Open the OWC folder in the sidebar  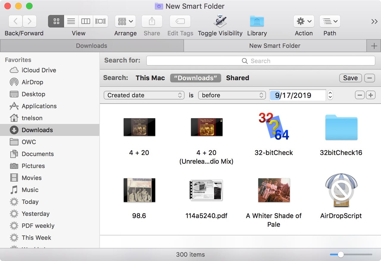coord(50,142)
